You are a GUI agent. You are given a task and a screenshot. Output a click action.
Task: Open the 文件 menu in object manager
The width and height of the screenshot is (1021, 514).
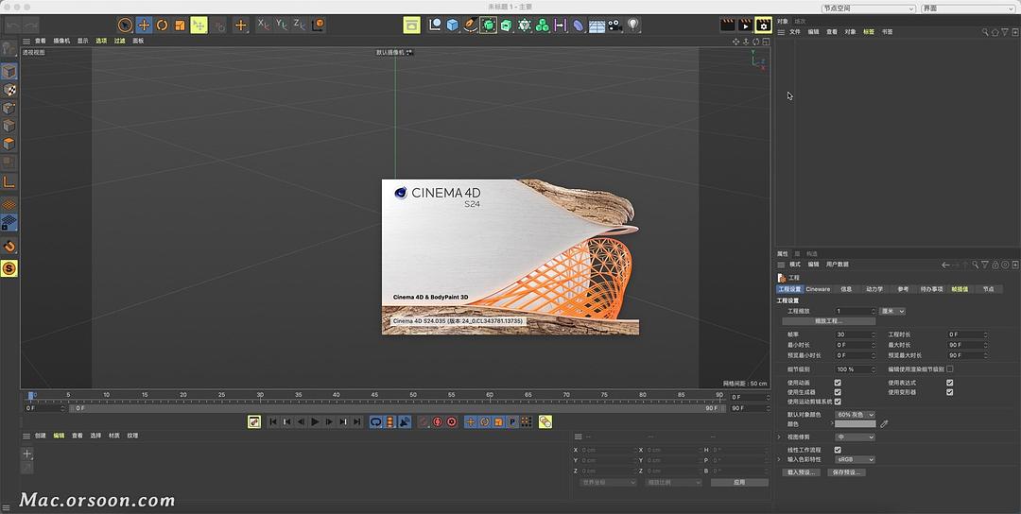(x=795, y=31)
